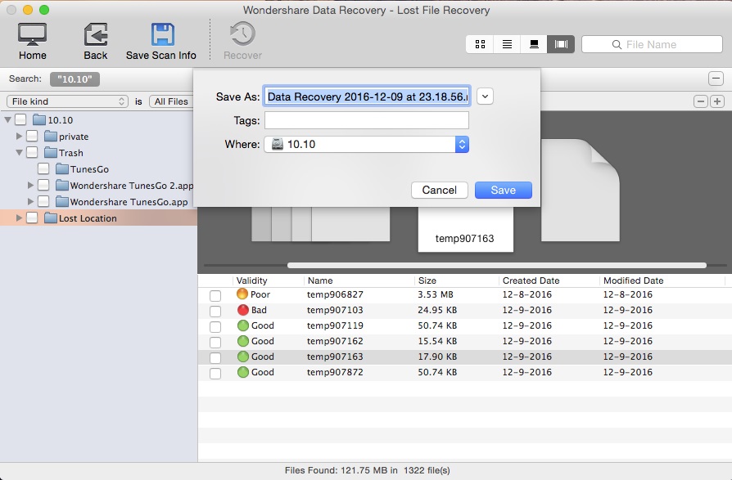Click the Tags input field
The image size is (732, 480).
pos(367,120)
